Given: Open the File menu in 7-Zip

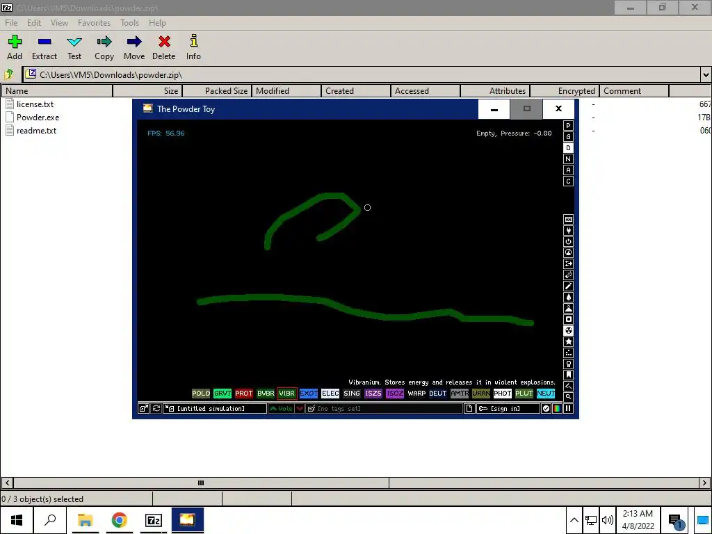Looking at the screenshot, I should pos(11,23).
